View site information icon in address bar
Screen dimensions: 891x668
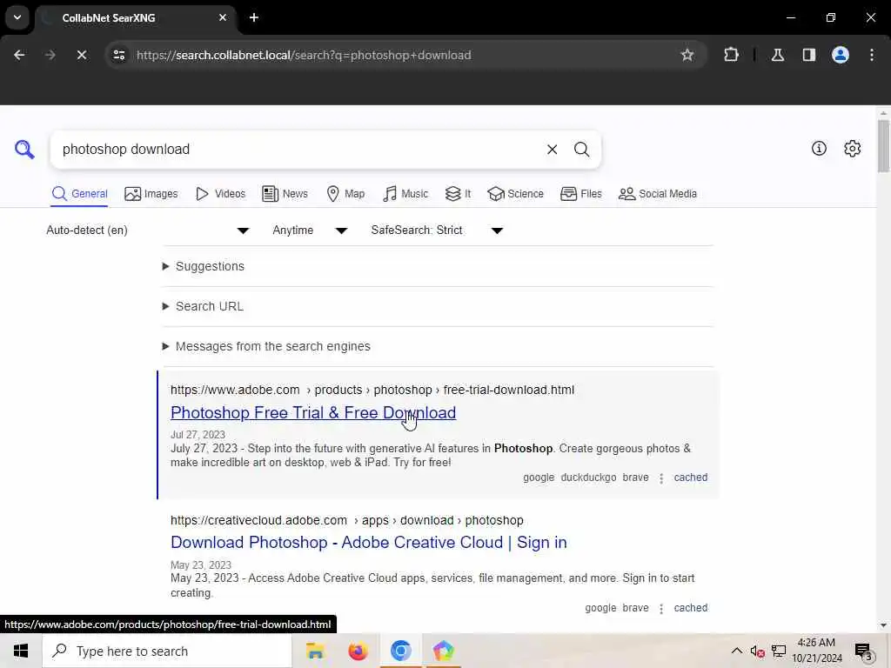(x=119, y=55)
